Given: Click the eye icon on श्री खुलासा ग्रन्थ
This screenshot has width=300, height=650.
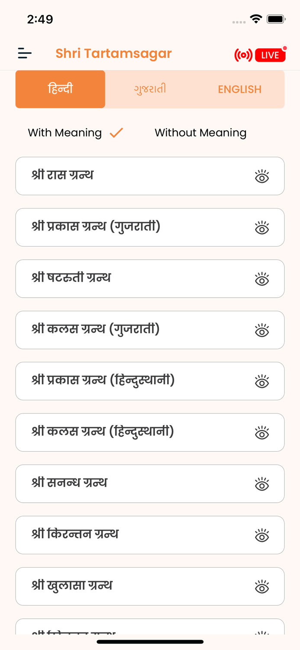Looking at the screenshot, I should tap(262, 586).
